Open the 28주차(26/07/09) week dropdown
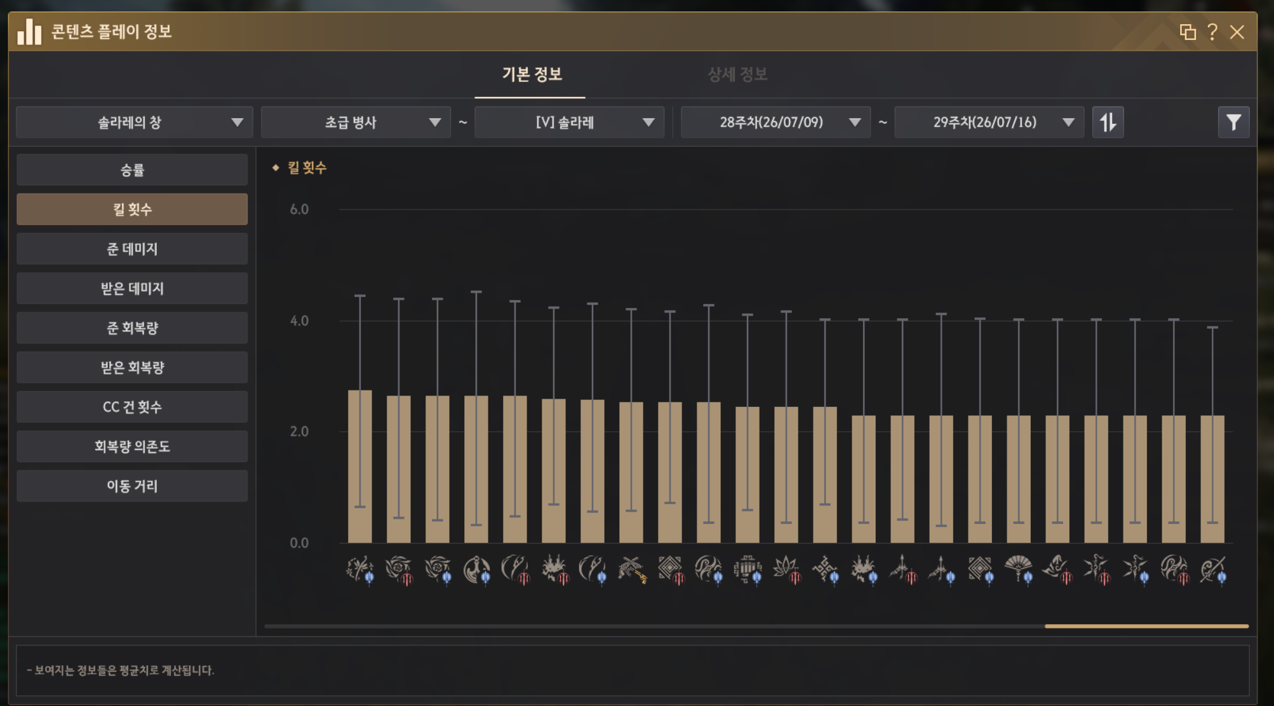1274x706 pixels. pos(775,122)
